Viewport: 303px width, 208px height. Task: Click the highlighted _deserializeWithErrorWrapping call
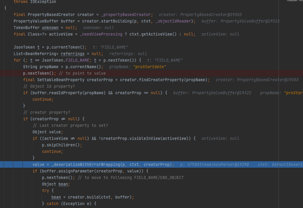(86, 165)
